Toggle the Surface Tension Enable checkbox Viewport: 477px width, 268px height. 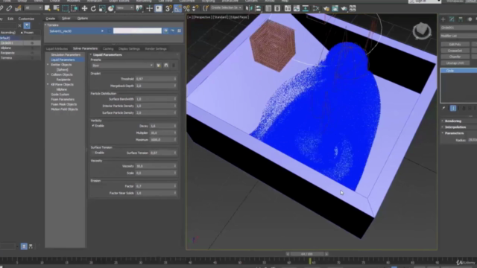tap(92, 153)
